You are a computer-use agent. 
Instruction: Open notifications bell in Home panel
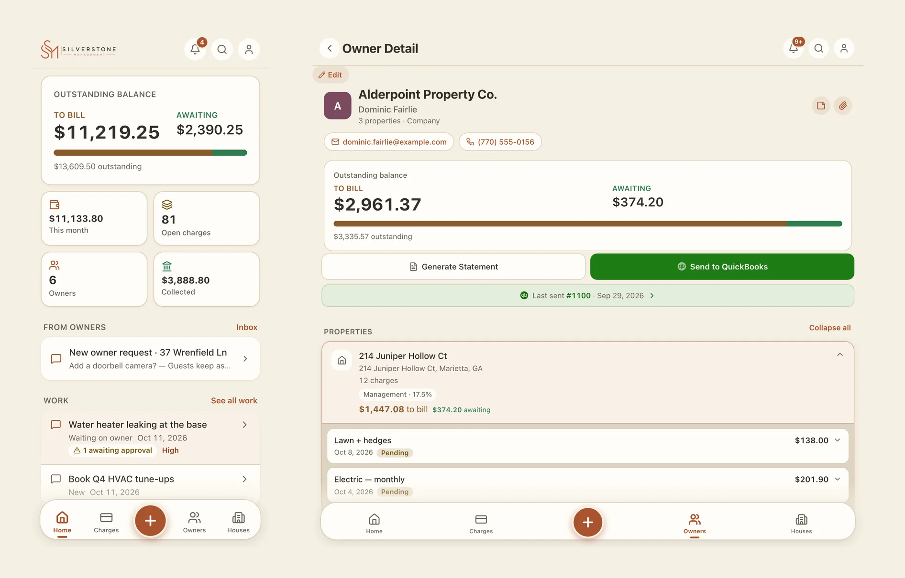click(x=195, y=49)
